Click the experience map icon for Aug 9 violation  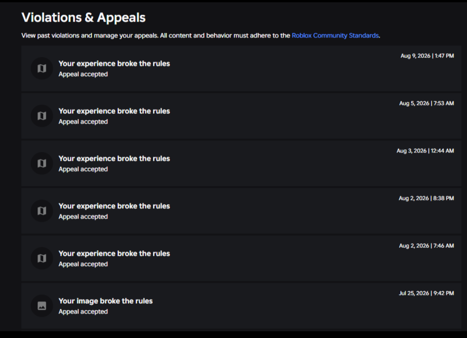[42, 68]
